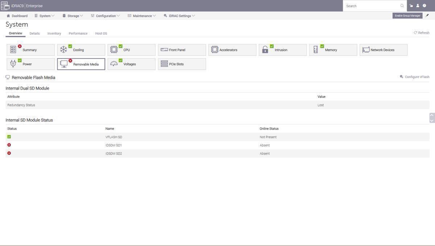Image resolution: width=435 pixels, height=246 pixels.
Task: Click the Refresh link
Action: point(422,33)
